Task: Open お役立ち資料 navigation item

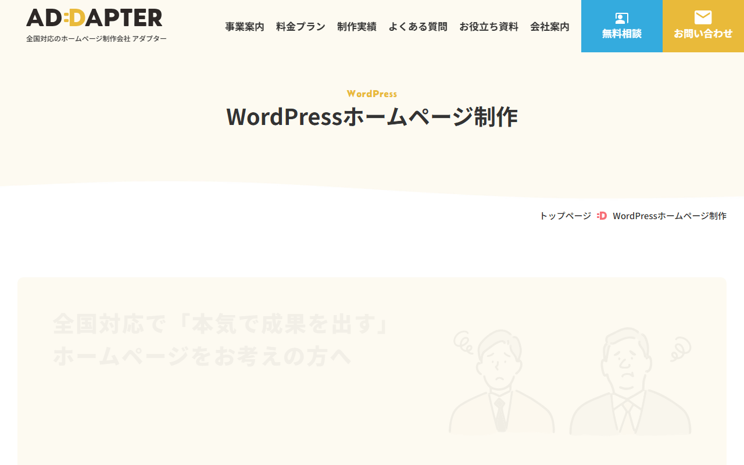Action: (489, 26)
